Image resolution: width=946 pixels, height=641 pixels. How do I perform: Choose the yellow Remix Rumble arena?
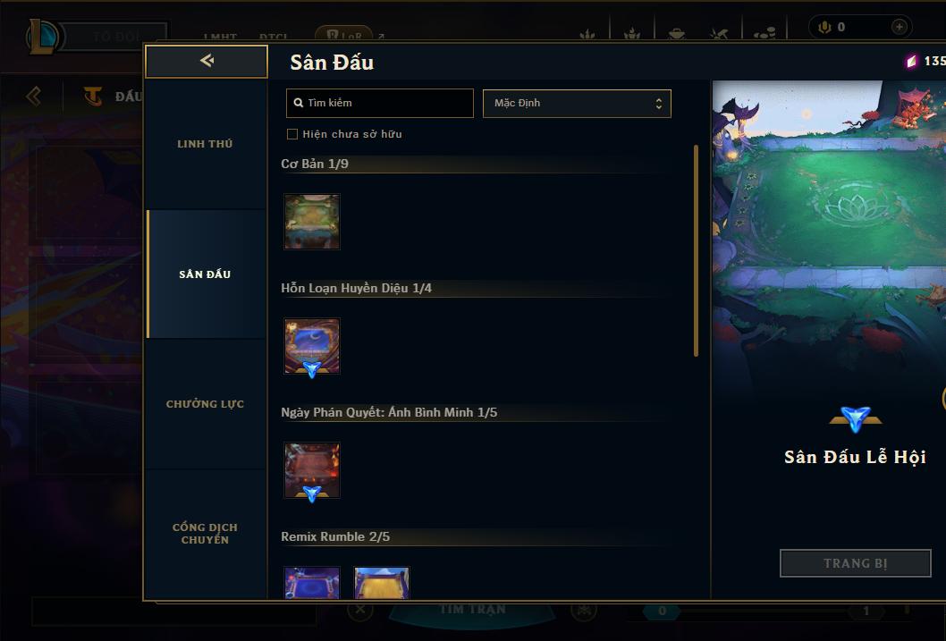[382, 583]
